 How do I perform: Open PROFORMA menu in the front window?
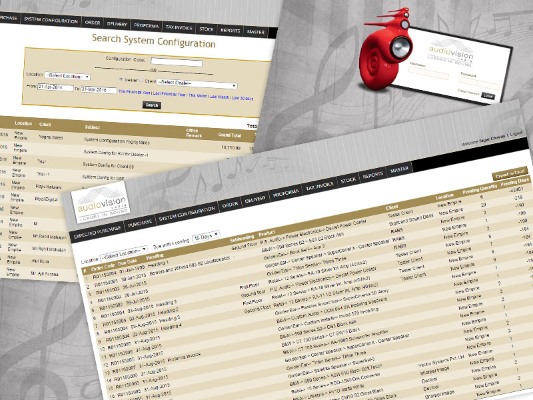pyautogui.click(x=286, y=193)
